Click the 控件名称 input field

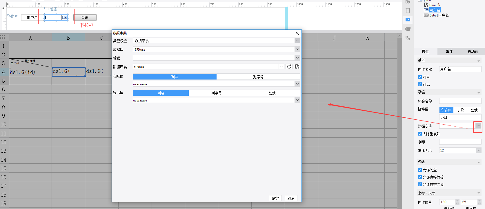[460, 69]
